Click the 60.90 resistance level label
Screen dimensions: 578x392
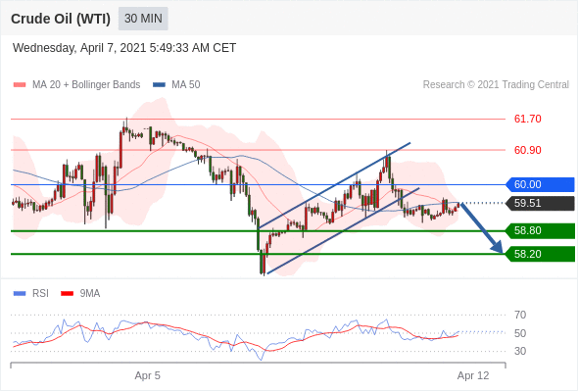pyautogui.click(x=527, y=150)
